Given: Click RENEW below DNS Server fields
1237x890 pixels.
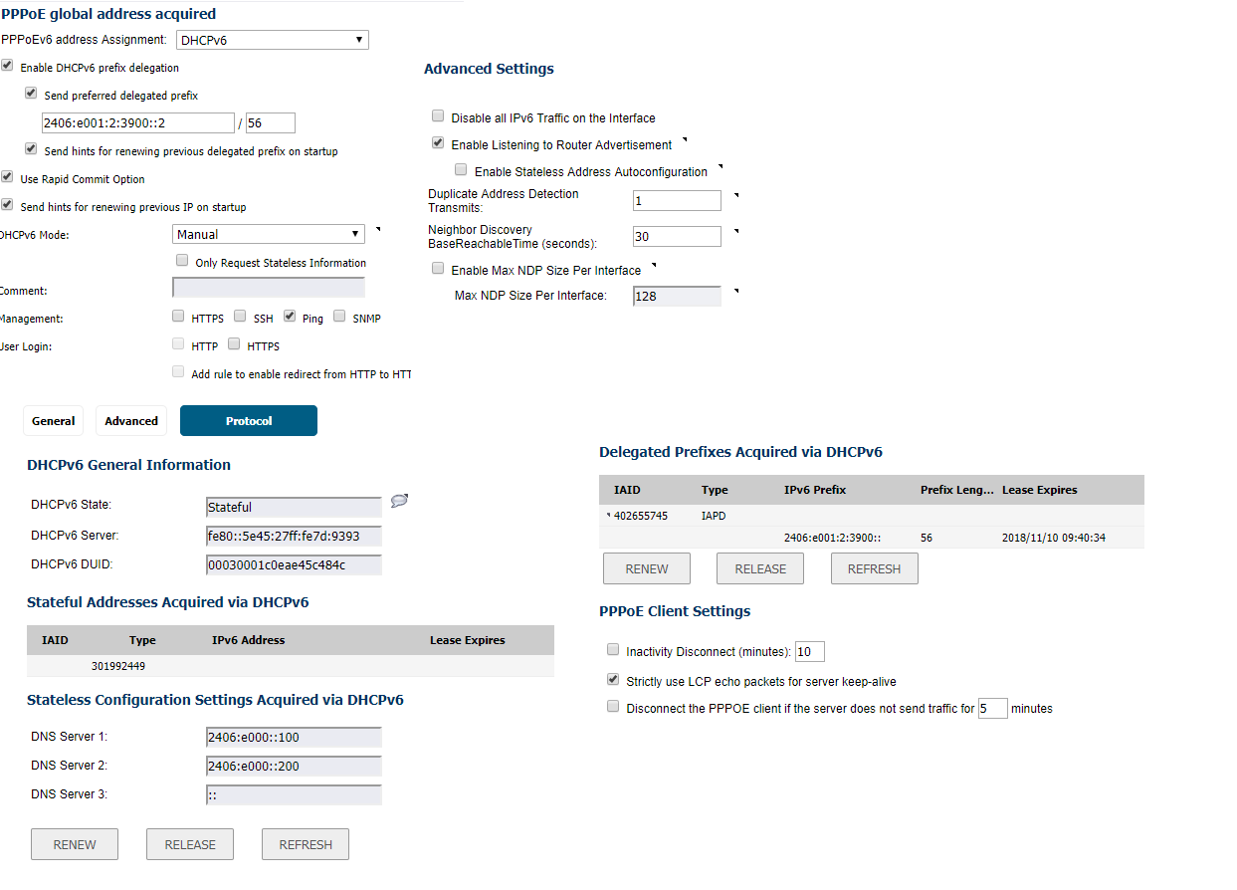Looking at the screenshot, I should click(x=75, y=844).
